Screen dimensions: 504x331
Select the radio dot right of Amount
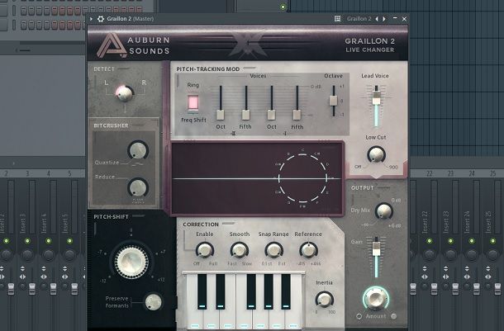(x=393, y=316)
